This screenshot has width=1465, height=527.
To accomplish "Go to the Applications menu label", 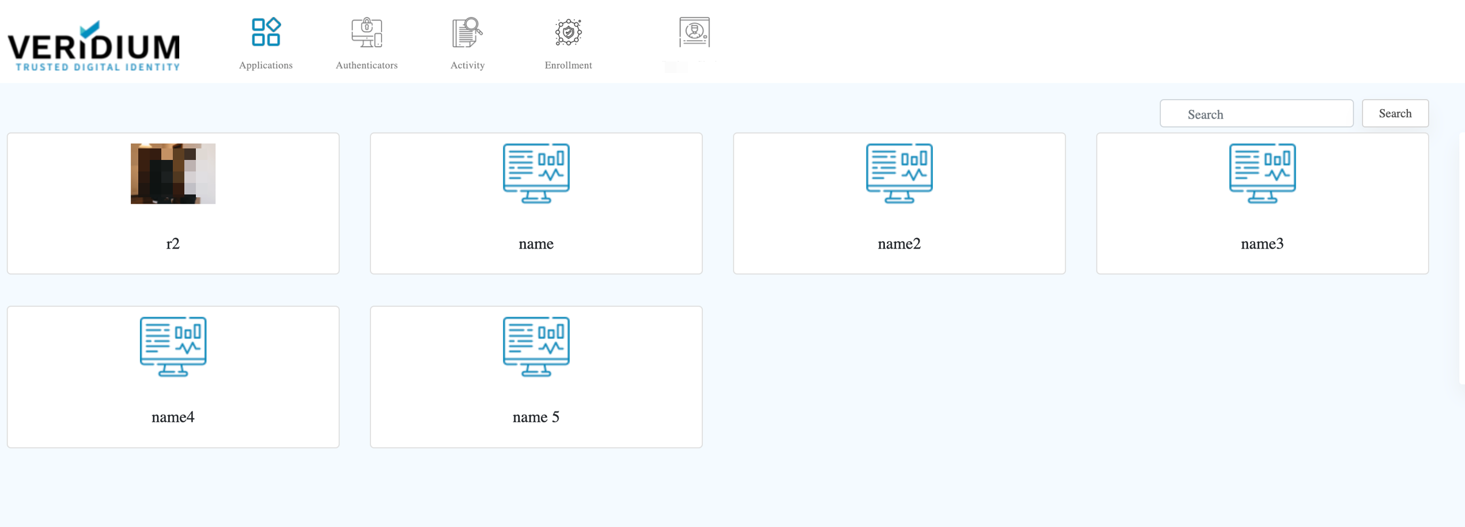I will pyautogui.click(x=266, y=65).
